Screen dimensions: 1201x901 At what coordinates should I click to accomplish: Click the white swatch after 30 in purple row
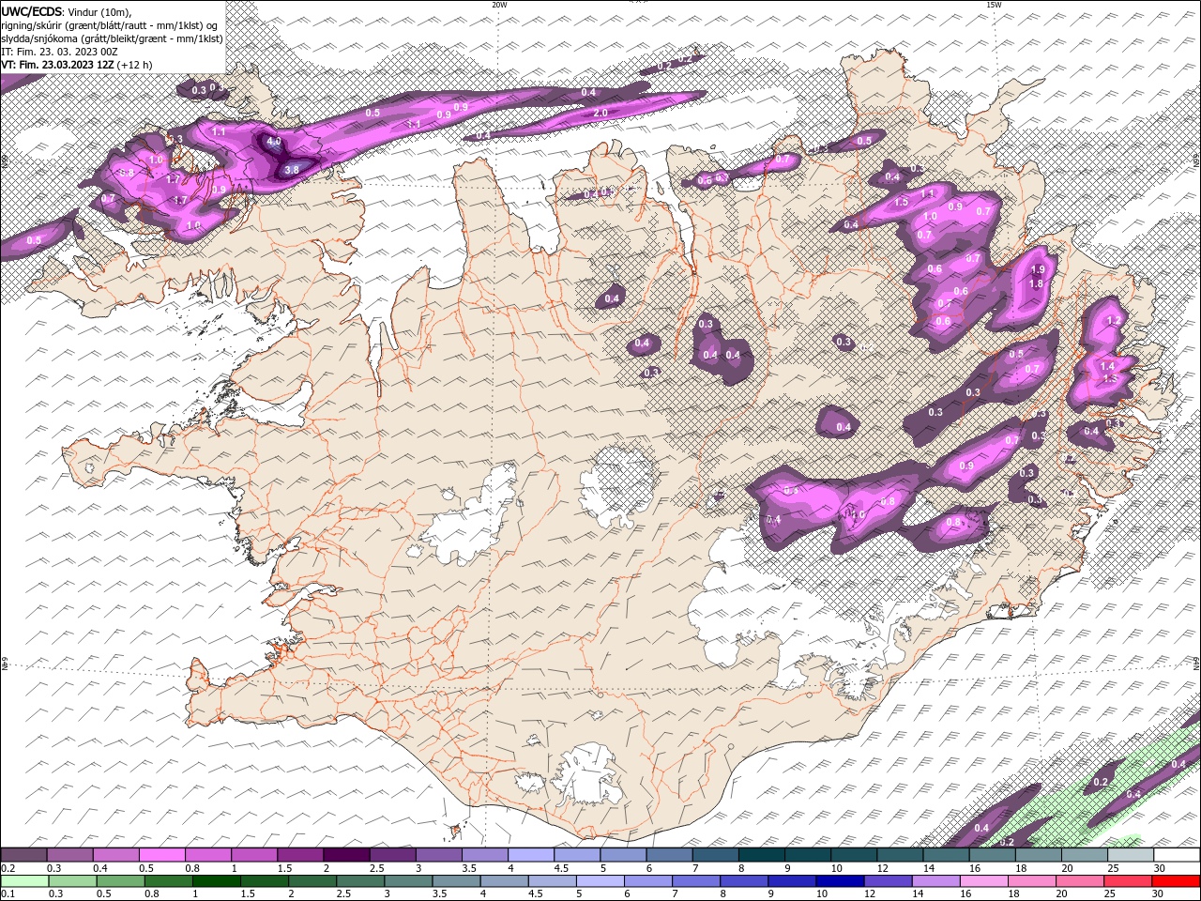tap(1177, 854)
